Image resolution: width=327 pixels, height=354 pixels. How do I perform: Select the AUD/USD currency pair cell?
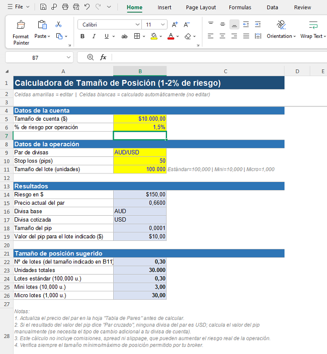[x=140, y=152]
